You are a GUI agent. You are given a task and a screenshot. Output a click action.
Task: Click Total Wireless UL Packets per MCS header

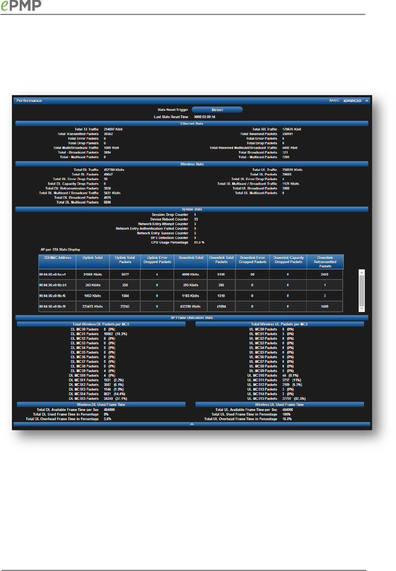(x=279, y=324)
